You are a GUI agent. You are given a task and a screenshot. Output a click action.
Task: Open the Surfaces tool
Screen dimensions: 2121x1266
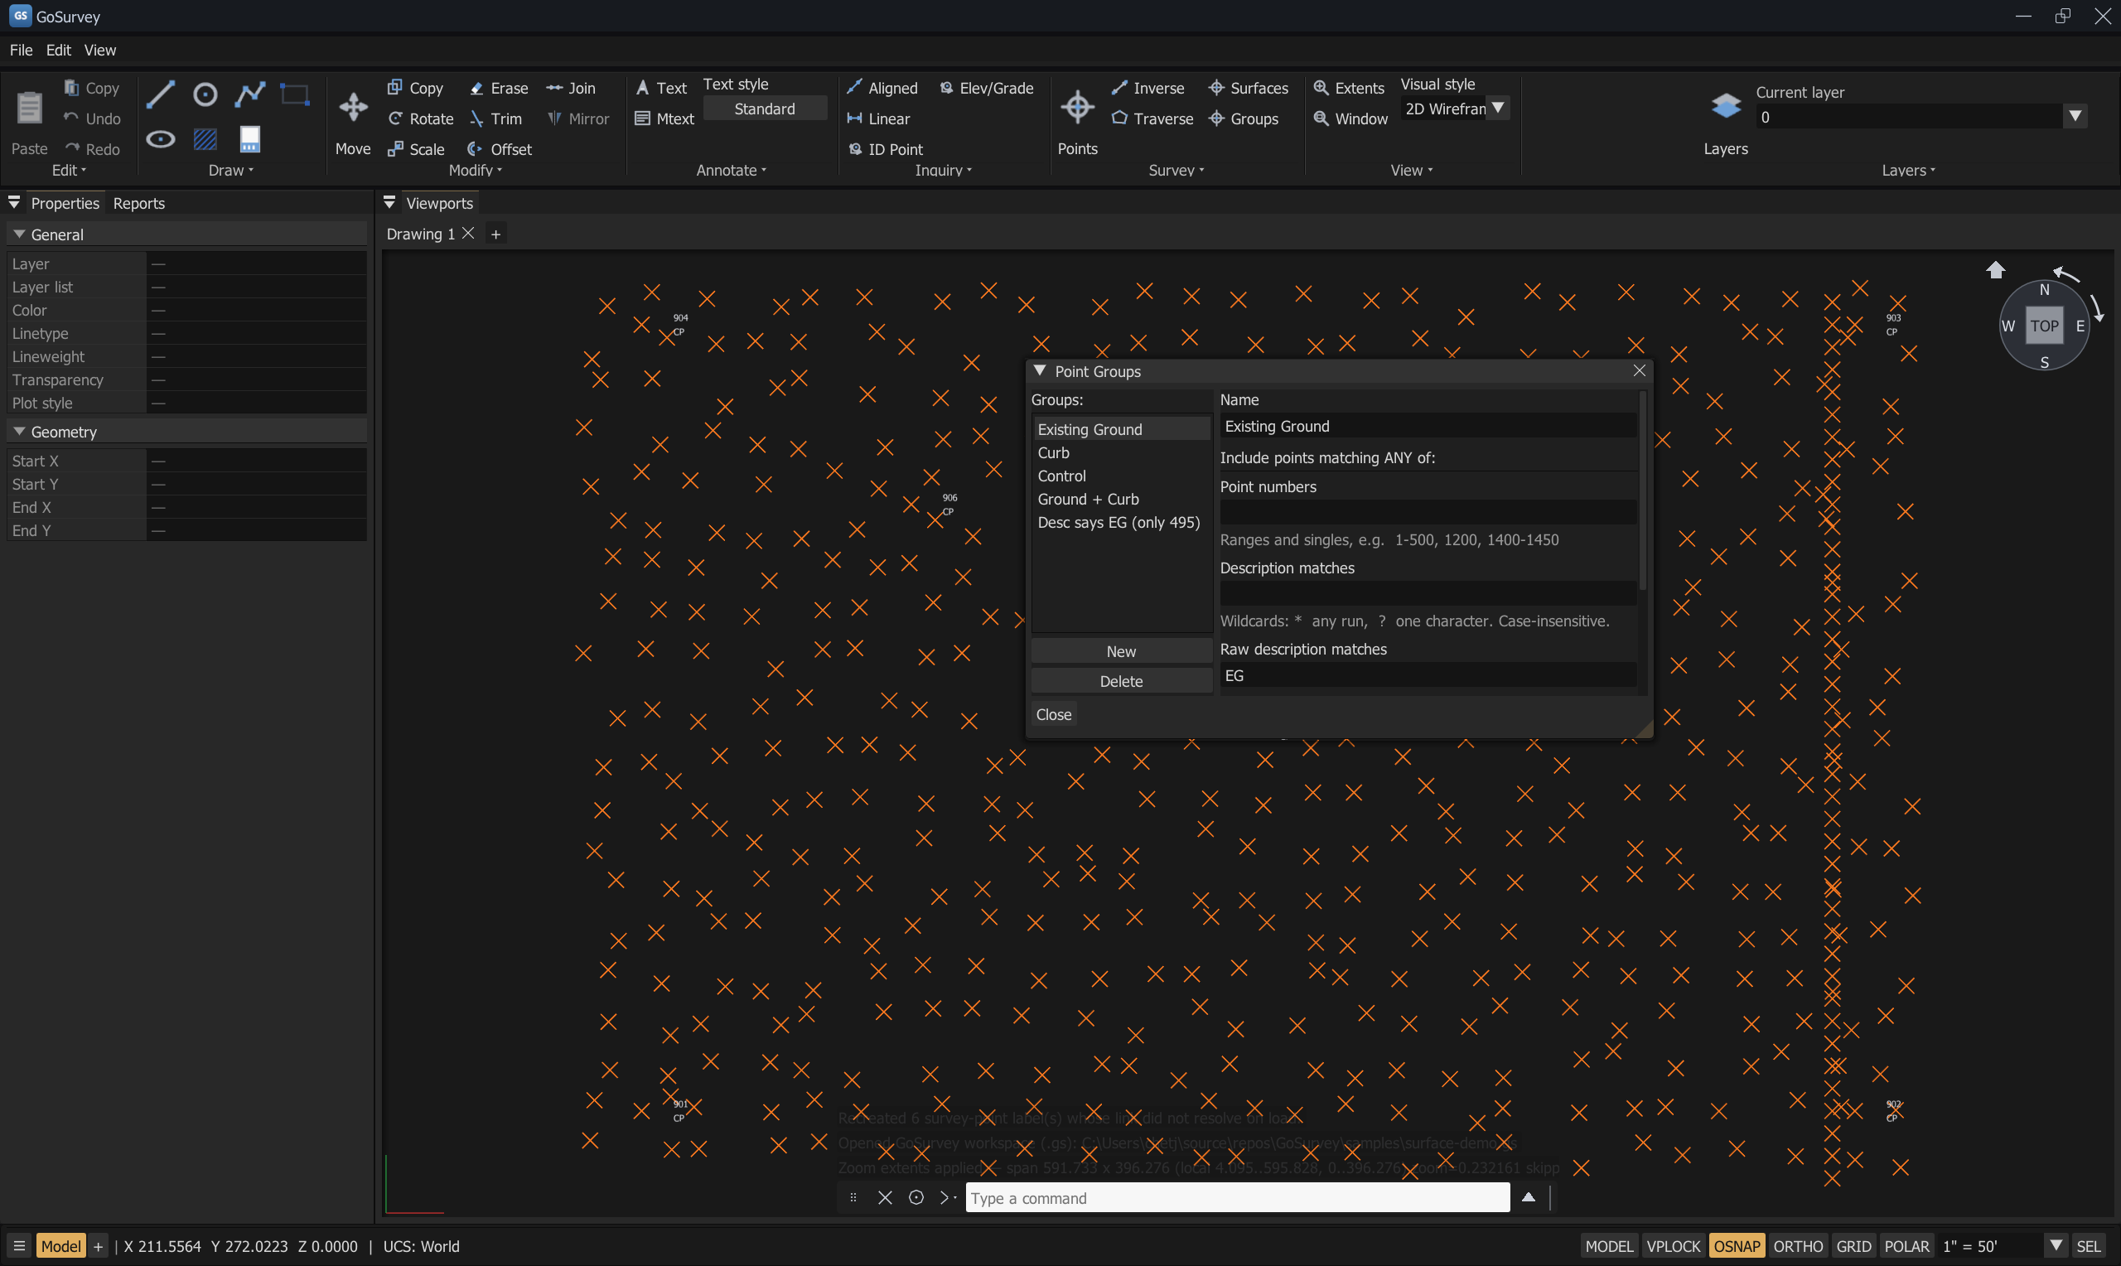point(1249,88)
